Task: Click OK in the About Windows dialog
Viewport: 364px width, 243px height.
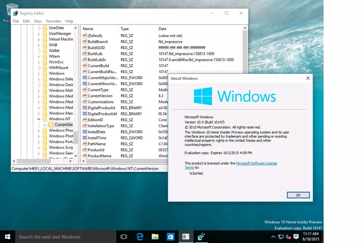Action: [298, 195]
